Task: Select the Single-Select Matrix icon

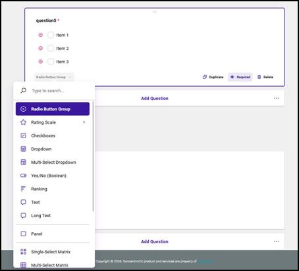Action: click(x=23, y=252)
